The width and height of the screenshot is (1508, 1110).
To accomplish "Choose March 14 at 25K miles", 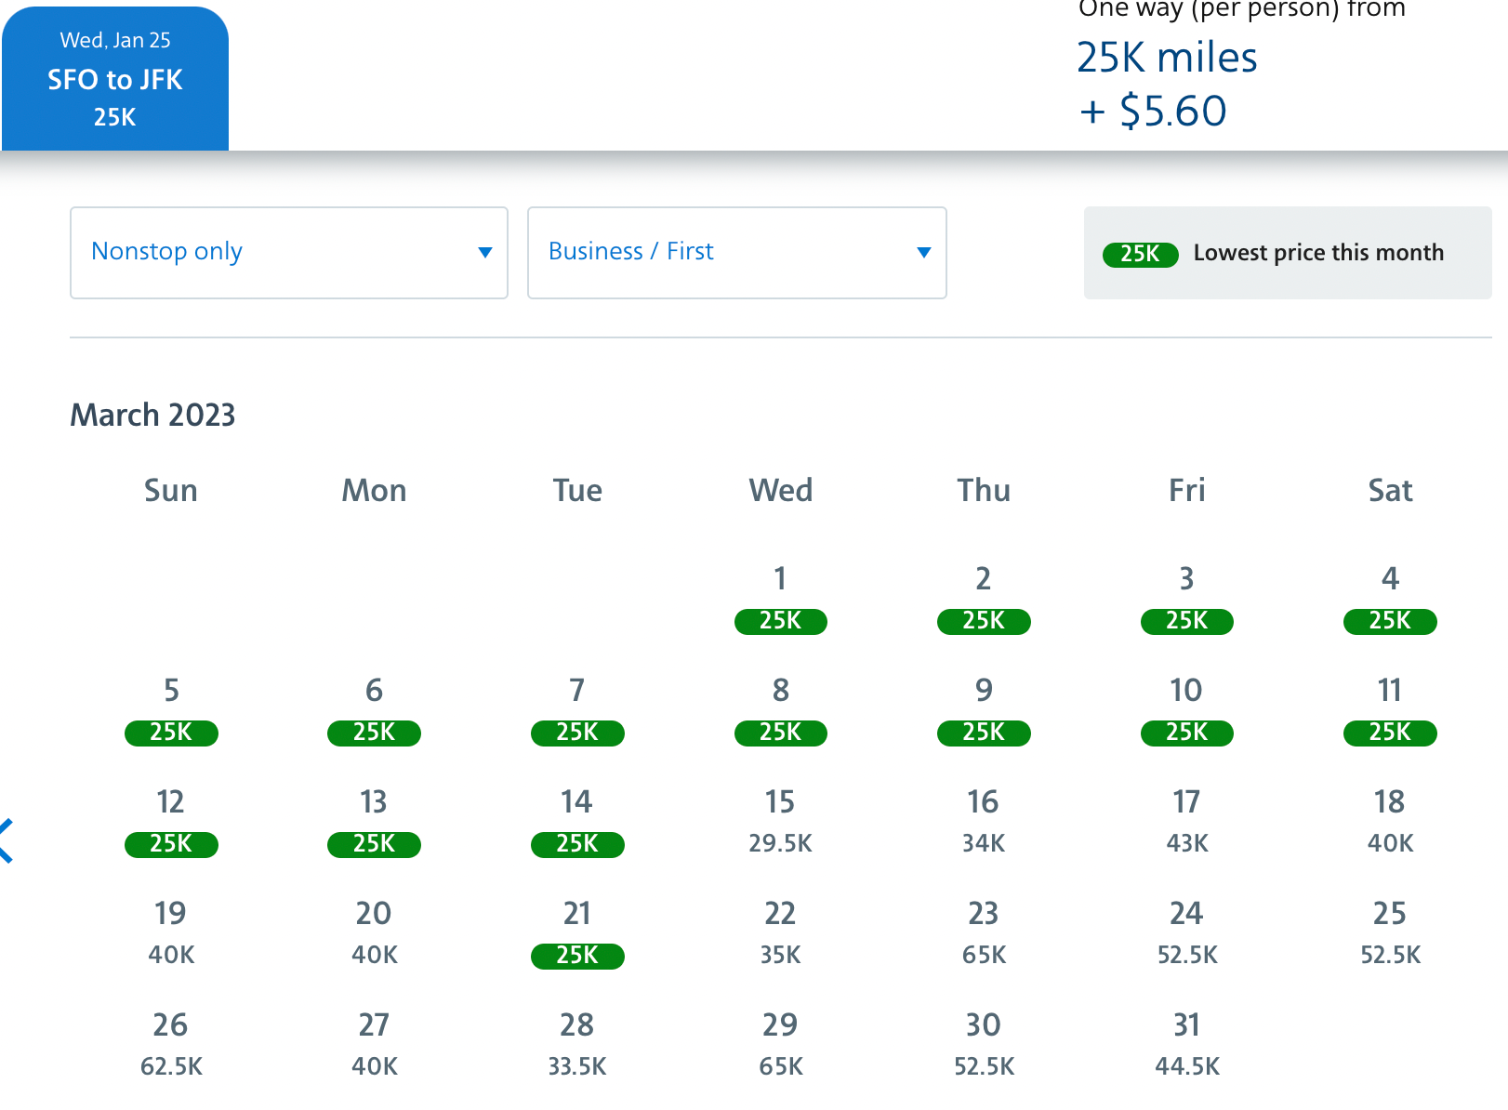I will [577, 823].
